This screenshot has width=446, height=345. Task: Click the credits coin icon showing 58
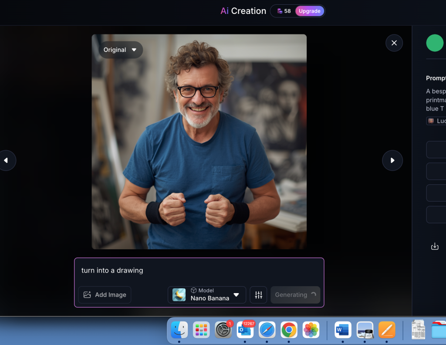click(280, 11)
